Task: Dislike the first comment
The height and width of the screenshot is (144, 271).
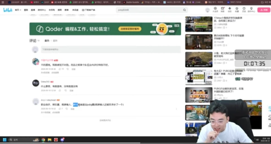Action: coord(67,69)
